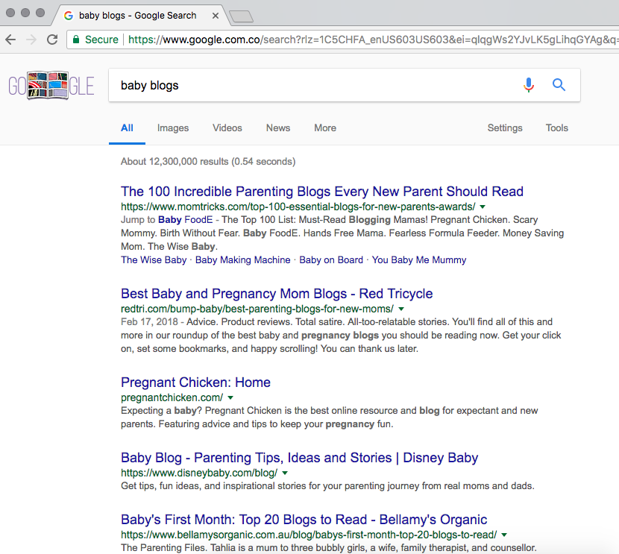Open the Pregnant Chicken: Home result
The image size is (619, 554).
(196, 383)
